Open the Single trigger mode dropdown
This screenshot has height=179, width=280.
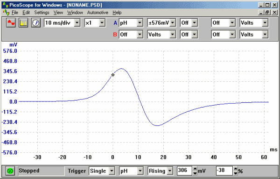[x=112, y=171]
